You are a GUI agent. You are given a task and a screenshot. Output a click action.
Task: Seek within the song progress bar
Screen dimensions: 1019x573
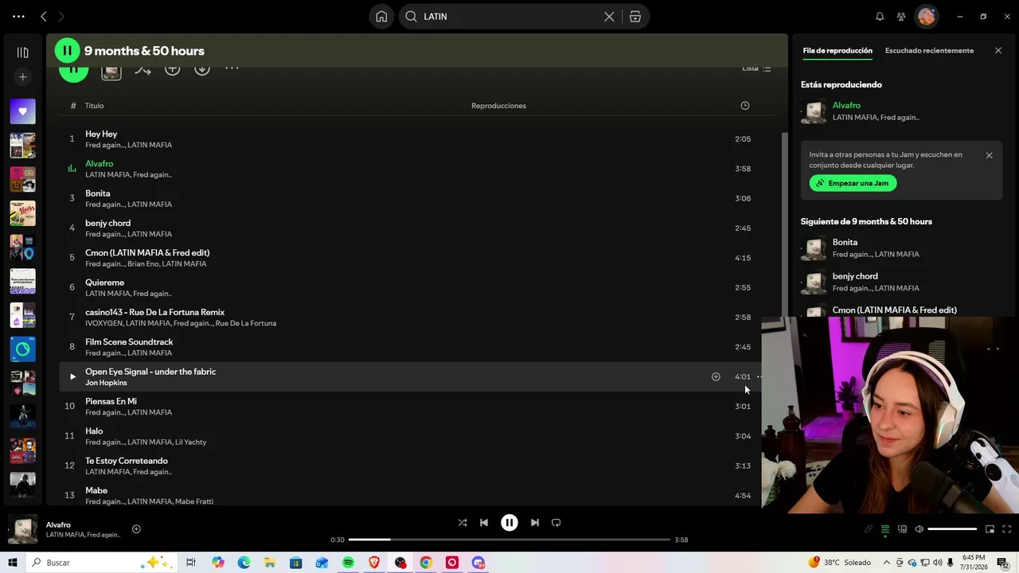(x=509, y=540)
